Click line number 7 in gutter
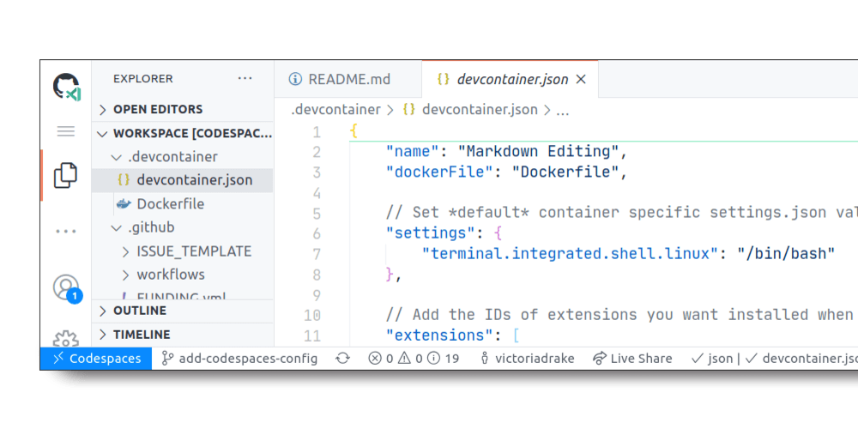 (317, 254)
